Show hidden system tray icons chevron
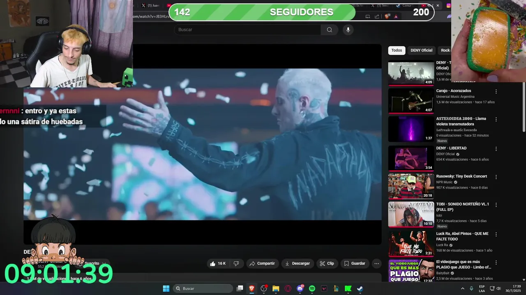The width and height of the screenshot is (526, 295). coord(462,288)
